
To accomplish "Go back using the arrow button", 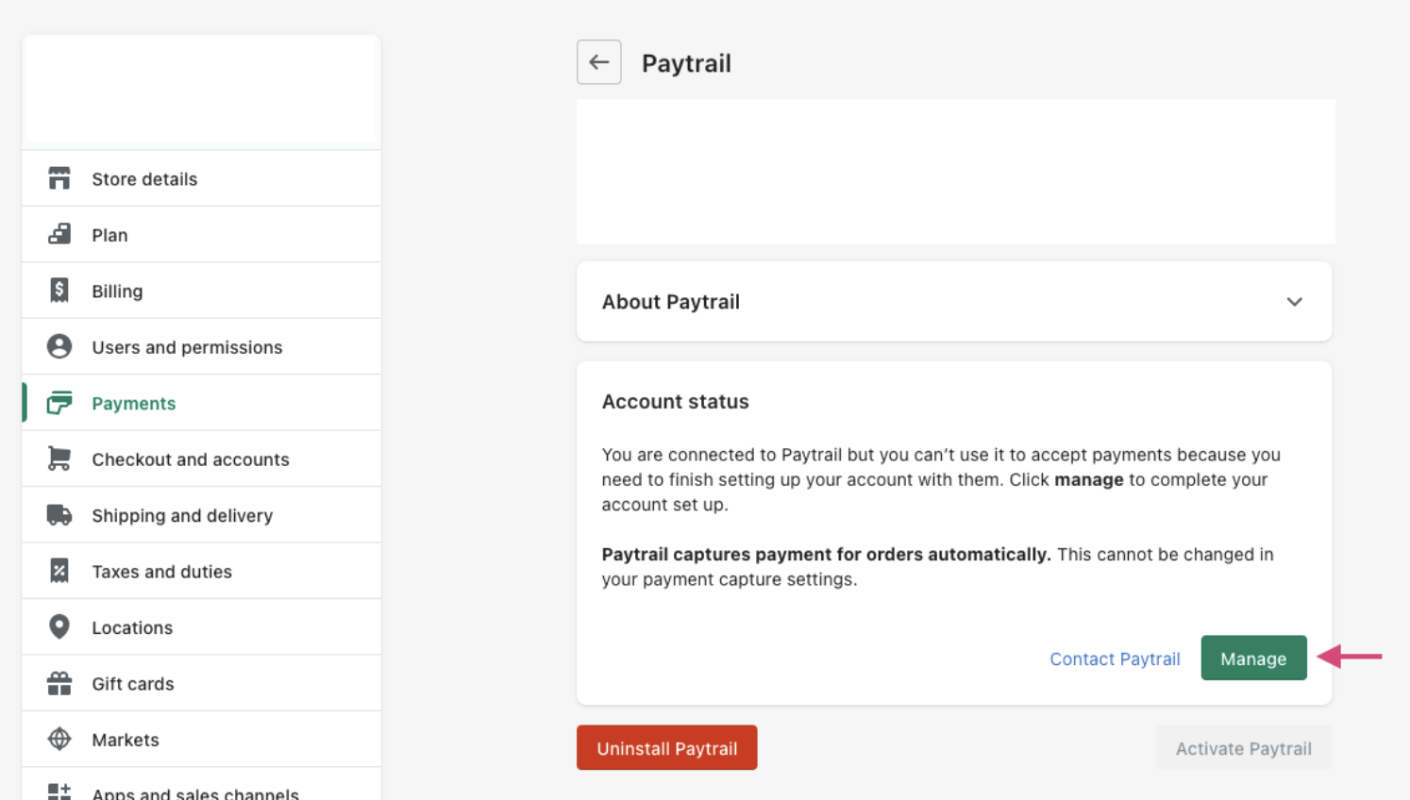I will (599, 62).
